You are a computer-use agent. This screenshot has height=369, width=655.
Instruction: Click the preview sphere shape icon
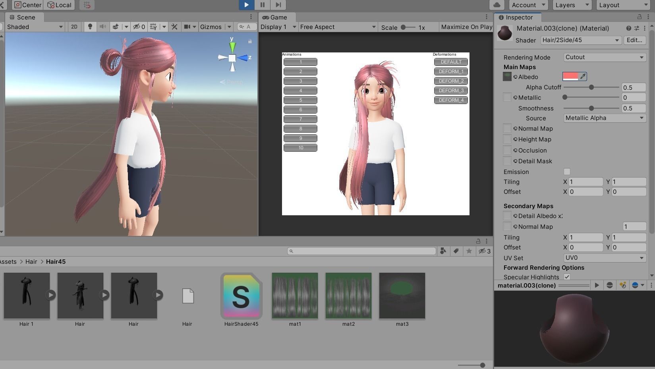pos(609,285)
